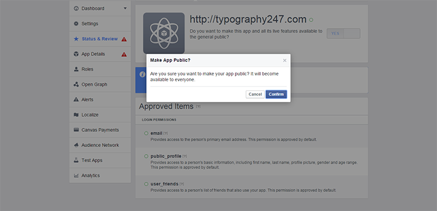Go to Roles section
The image size is (437, 211).
point(100,69)
